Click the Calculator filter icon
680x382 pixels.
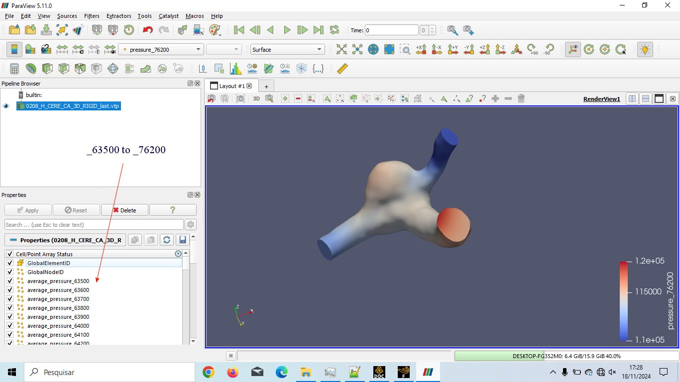pyautogui.click(x=14, y=68)
